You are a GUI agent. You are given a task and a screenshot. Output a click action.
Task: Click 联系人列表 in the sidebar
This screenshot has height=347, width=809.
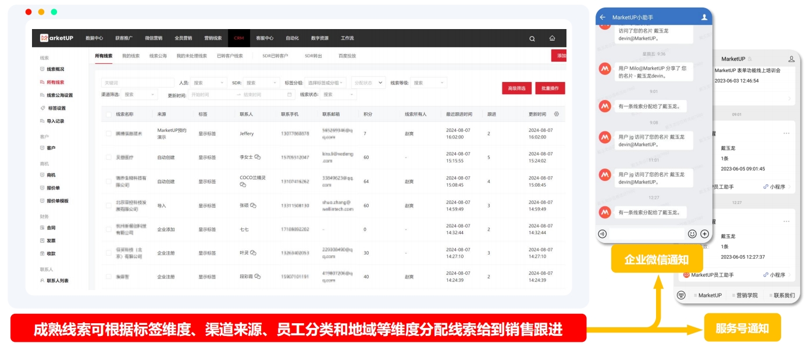[58, 281]
